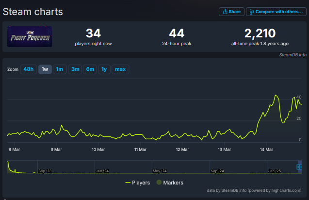Open Compare with others dialog
The image size is (309, 200).
276,12
